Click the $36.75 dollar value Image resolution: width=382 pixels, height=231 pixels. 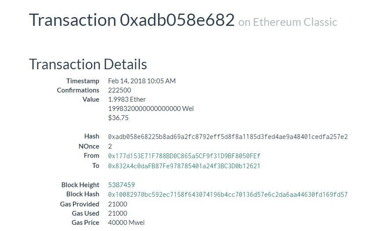coord(118,118)
